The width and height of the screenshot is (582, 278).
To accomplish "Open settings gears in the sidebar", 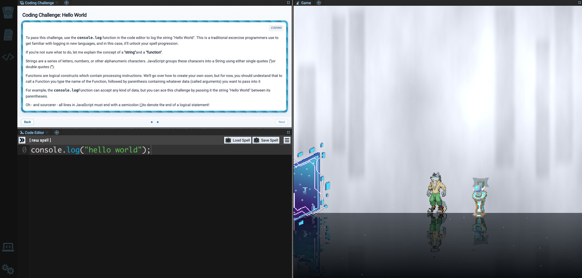I will pos(8,269).
